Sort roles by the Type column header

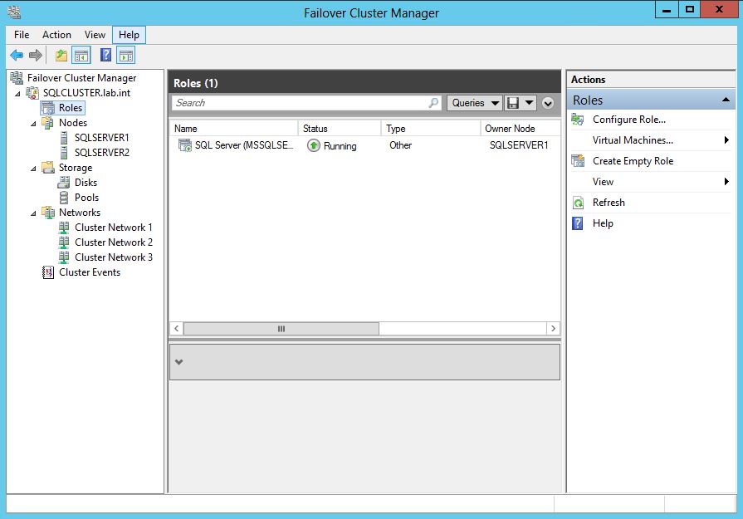click(431, 129)
